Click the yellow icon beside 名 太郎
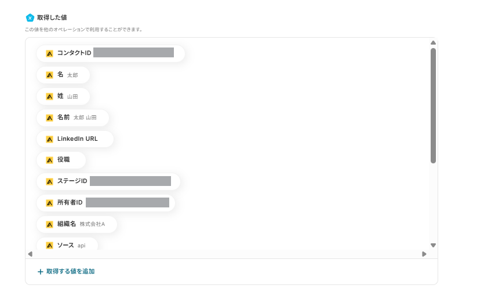Viewport: 484px width, 303px height. point(50,75)
